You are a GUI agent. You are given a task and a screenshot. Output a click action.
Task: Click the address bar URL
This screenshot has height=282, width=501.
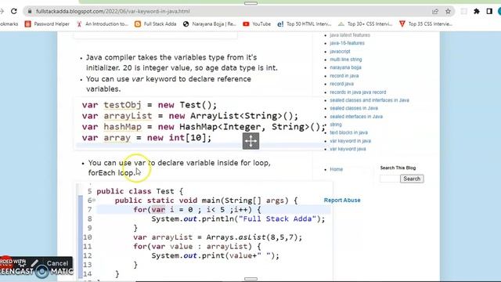pos(113,11)
